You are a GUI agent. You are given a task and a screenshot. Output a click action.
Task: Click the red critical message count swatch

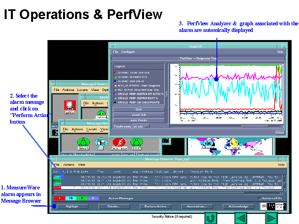(x=58, y=198)
